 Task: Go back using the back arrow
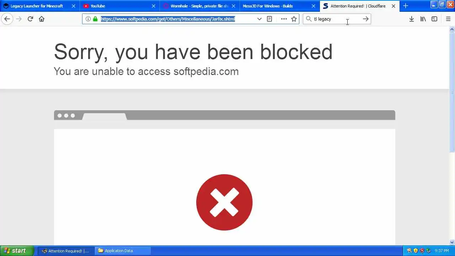pyautogui.click(x=7, y=19)
